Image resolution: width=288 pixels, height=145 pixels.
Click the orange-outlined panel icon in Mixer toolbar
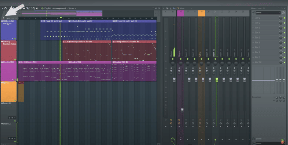(178, 8)
